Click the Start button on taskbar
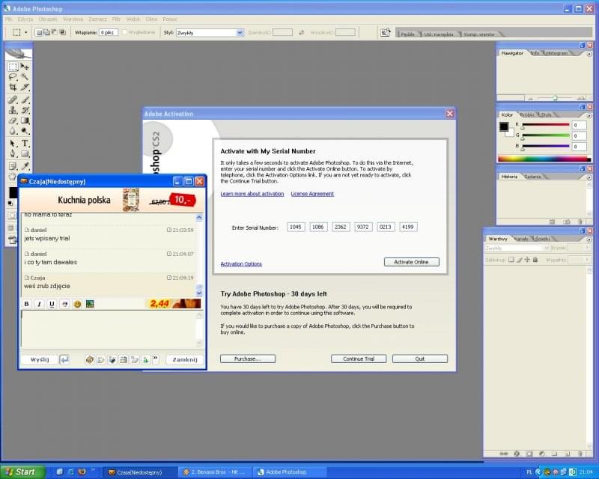 pos(22,472)
